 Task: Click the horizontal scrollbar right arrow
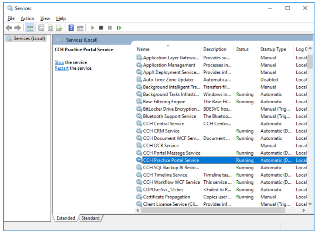click(x=303, y=210)
